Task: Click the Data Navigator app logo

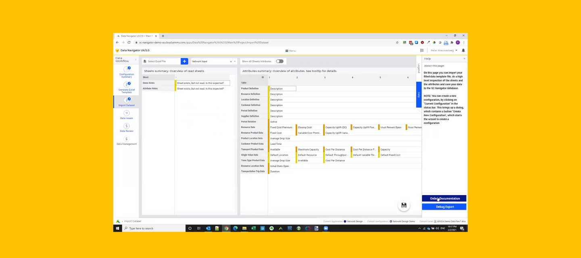Action: 117,50
